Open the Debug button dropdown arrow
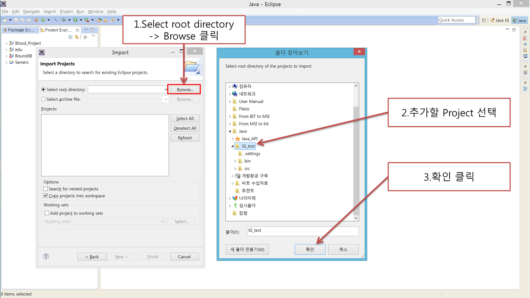The height and width of the screenshot is (298, 530). pos(69,20)
